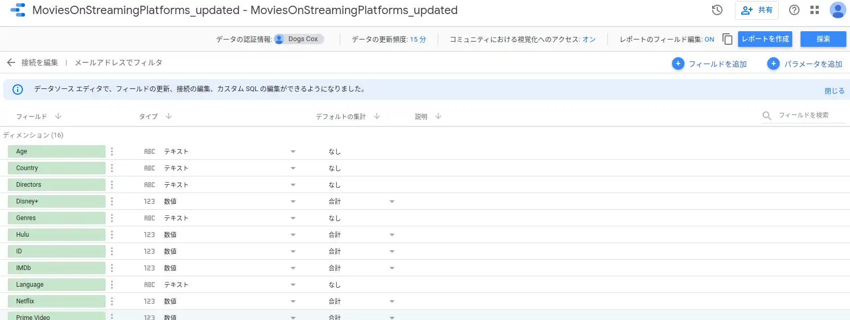Open aggregation dropdown for Hulu
850x320 pixels.
392,235
